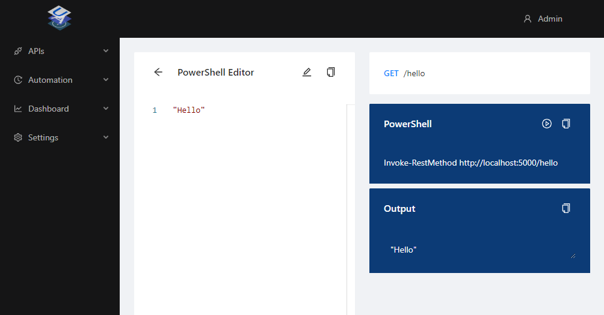Click the back arrow in PowerShell Editor
The width and height of the screenshot is (604, 315).
[158, 72]
